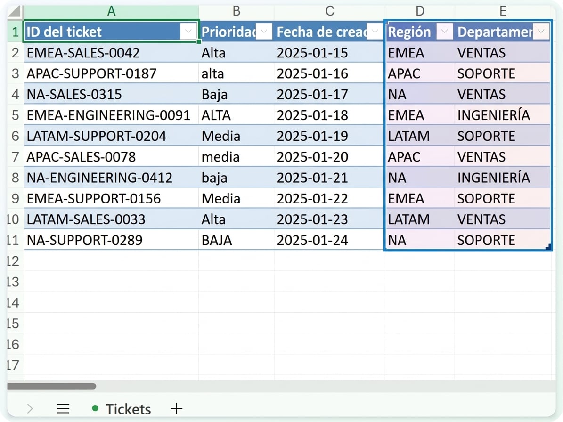Select cell EMEA-SUPPORT-0156
This screenshot has height=422, width=563.
[111, 198]
